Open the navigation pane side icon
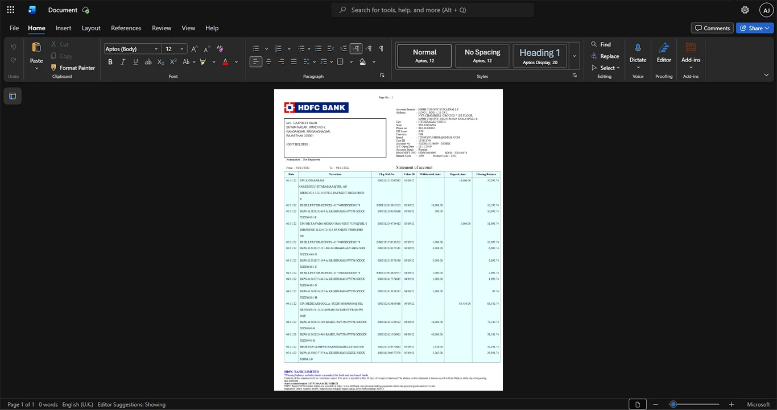Viewport: 777px width, 410px height. (13, 96)
